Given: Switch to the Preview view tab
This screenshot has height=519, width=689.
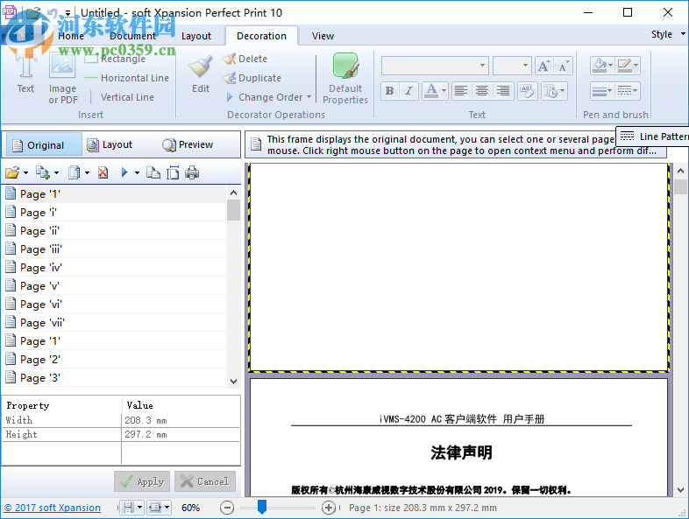Looking at the screenshot, I should tap(188, 144).
